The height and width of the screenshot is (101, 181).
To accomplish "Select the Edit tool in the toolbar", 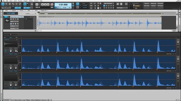I will 13,4.
